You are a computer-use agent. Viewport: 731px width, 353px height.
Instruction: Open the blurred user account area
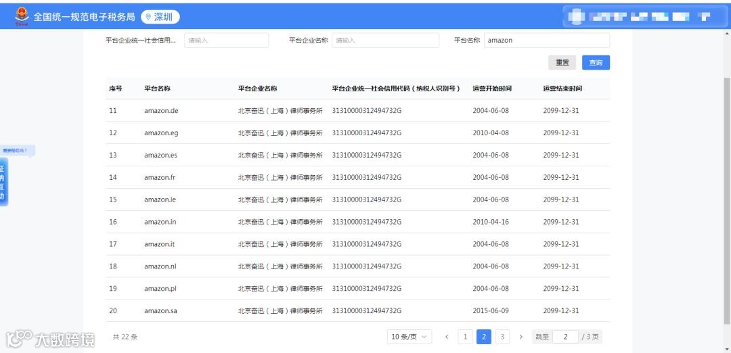click(x=644, y=17)
